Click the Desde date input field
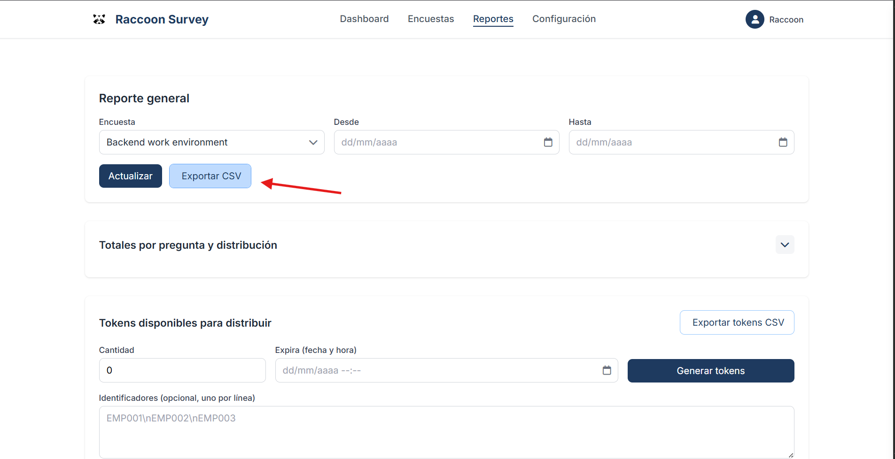The width and height of the screenshot is (895, 459). click(x=437, y=142)
